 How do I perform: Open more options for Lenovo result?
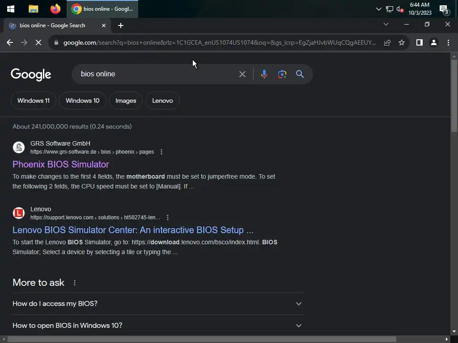coord(168,218)
